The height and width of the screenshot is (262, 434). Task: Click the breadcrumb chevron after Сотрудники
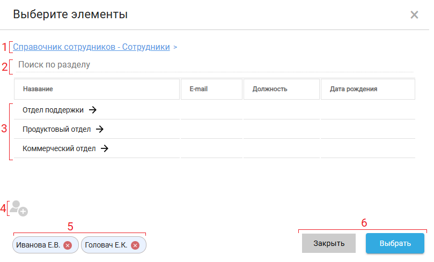(175, 47)
